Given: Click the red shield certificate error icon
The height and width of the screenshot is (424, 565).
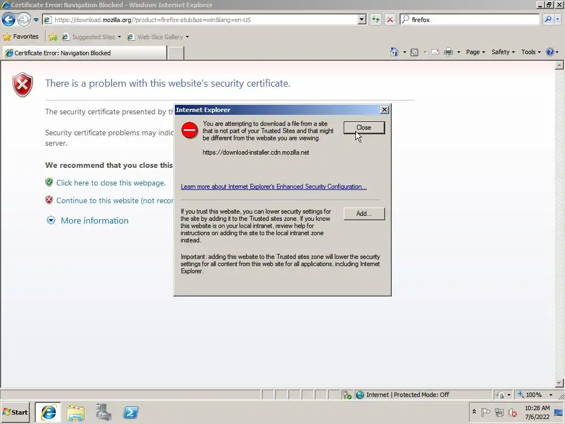Looking at the screenshot, I should coord(22,84).
